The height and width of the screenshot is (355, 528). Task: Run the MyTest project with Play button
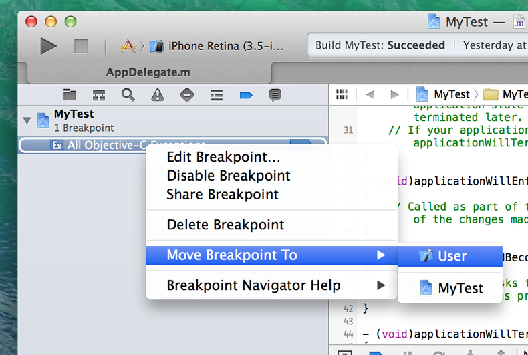(49, 46)
